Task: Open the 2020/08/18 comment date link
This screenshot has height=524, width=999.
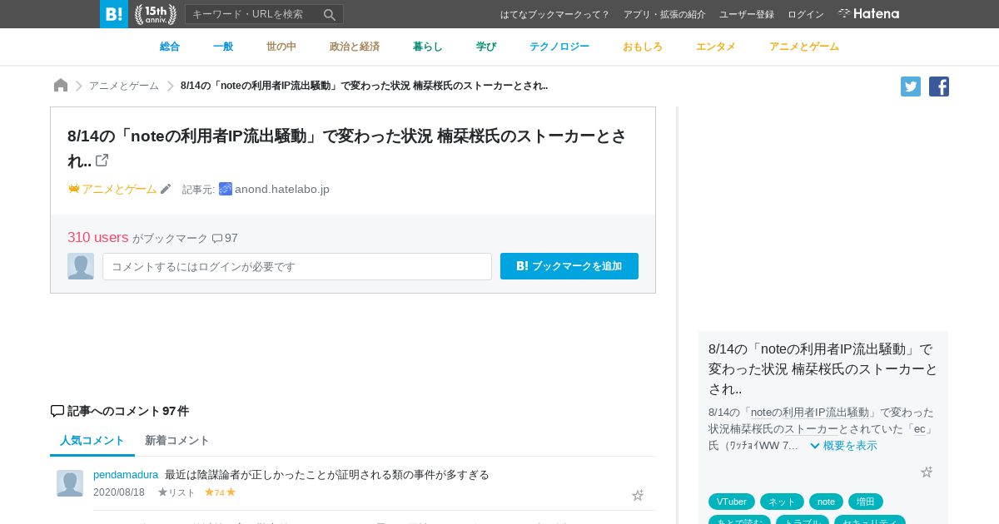Action: (x=119, y=492)
